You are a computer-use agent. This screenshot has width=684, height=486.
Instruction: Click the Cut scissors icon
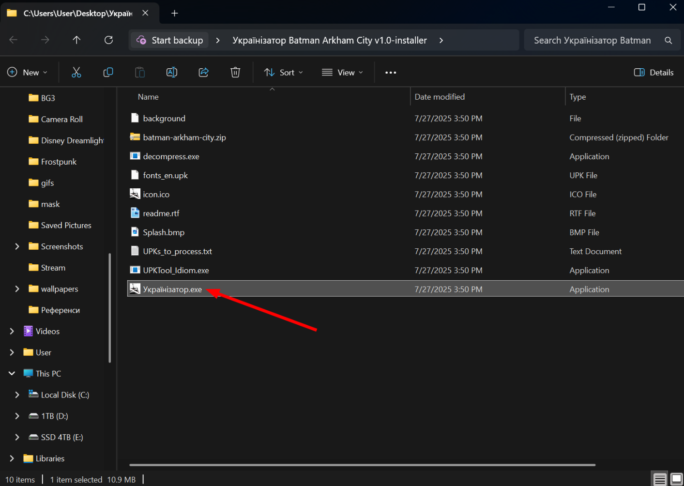coord(76,72)
